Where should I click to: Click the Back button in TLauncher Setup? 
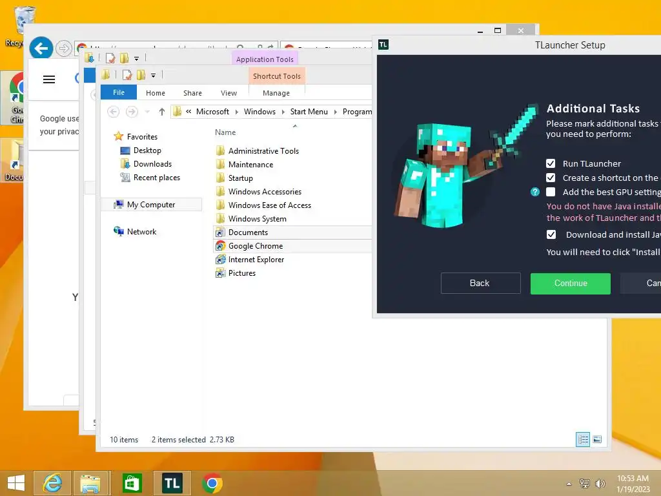coord(480,283)
